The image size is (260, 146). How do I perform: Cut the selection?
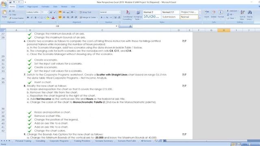(x=12, y=11)
